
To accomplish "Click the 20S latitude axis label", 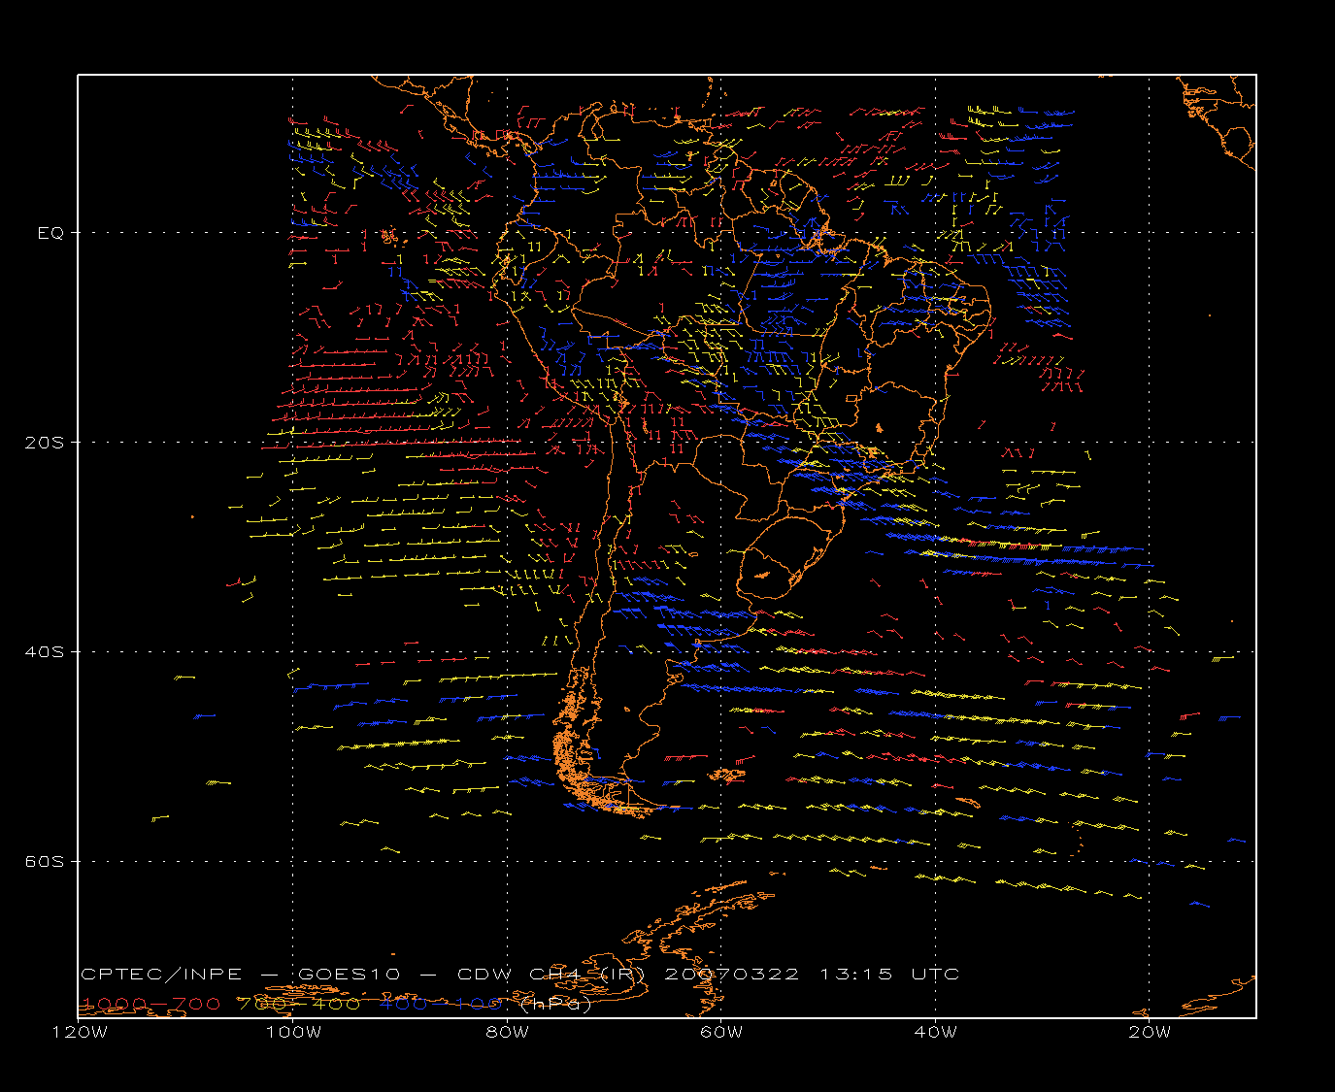I will point(45,443).
